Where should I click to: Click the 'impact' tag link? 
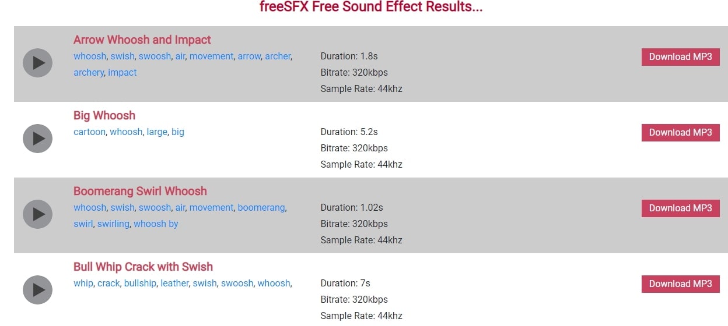[x=123, y=73]
